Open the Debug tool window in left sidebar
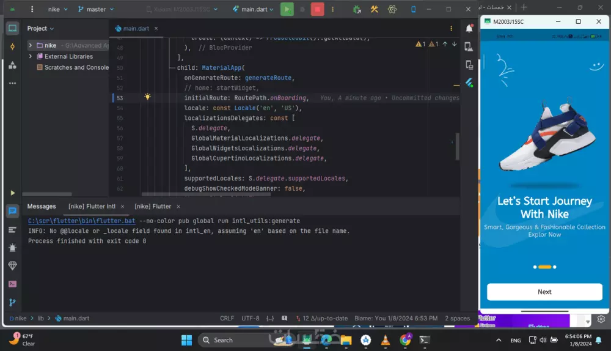Image resolution: width=611 pixels, height=351 pixels. point(12,248)
